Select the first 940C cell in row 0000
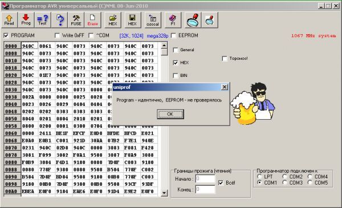 click(x=30, y=46)
